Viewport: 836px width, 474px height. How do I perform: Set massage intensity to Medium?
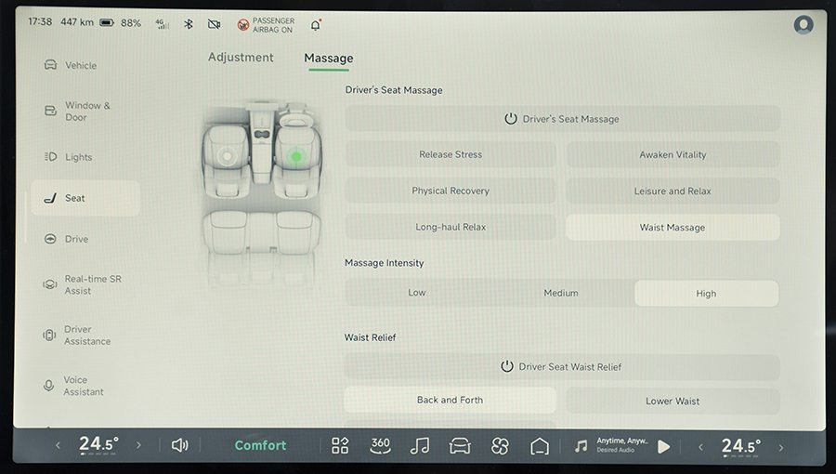(561, 294)
